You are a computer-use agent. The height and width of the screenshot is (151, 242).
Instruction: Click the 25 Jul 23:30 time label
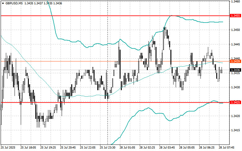(x=108, y=148)
